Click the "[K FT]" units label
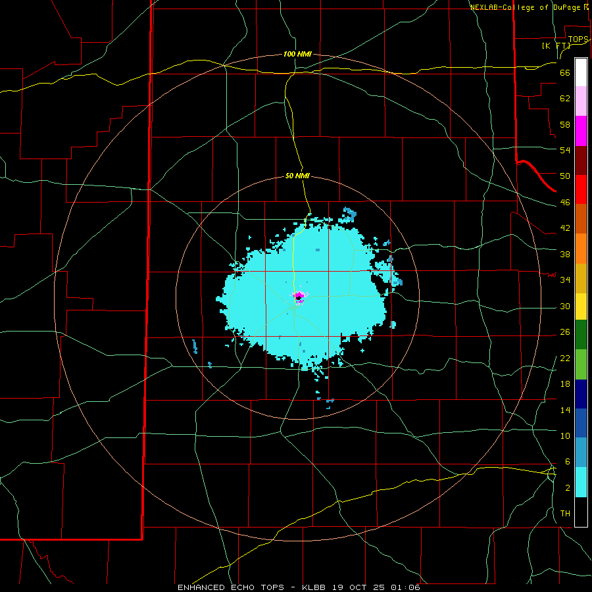 coord(556,45)
